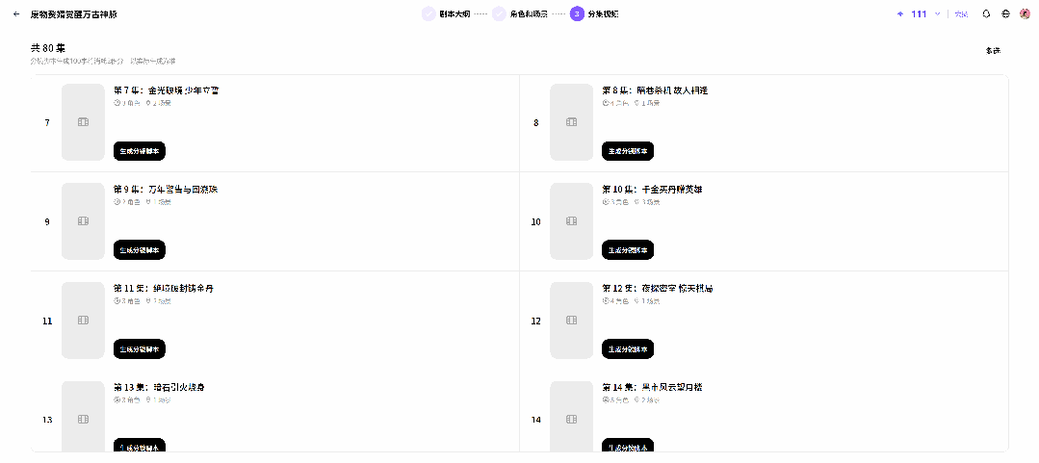Click the multi-select button at top right
This screenshot has width=1039, height=463.
[x=993, y=51]
